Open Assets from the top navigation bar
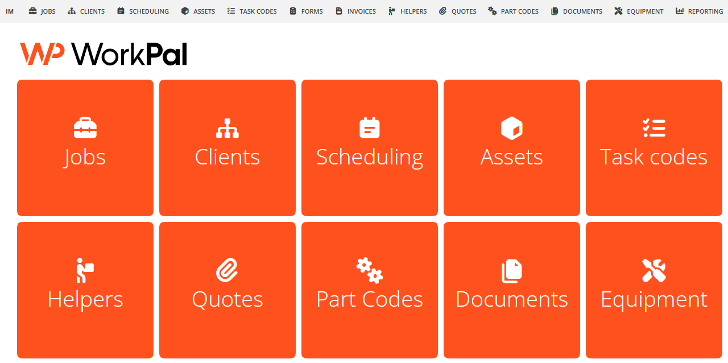Screen dimensions: 728x363 [x=198, y=11]
